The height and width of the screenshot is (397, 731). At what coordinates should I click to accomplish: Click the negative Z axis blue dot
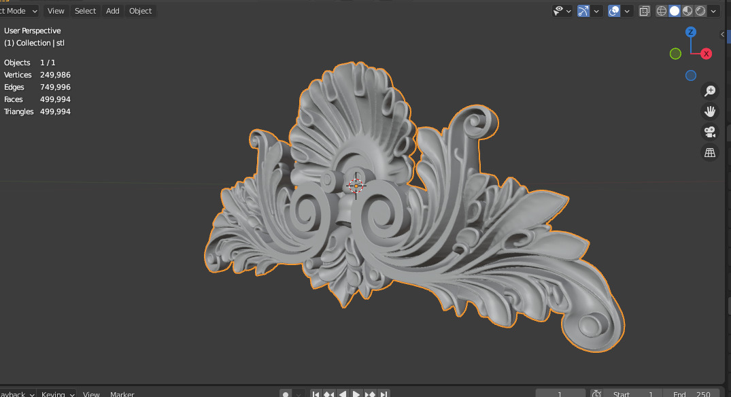tap(690, 75)
